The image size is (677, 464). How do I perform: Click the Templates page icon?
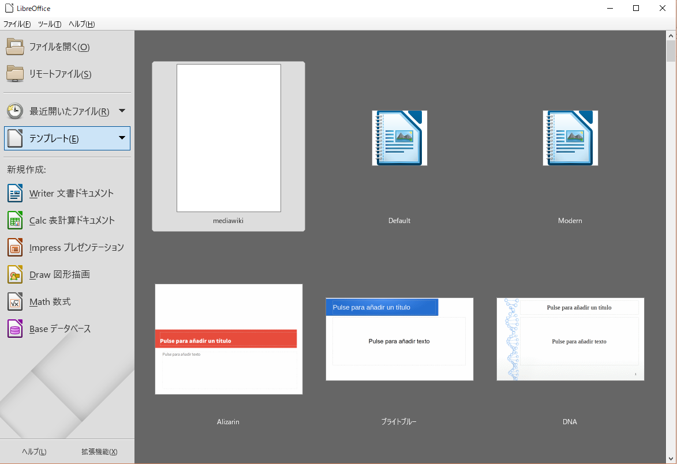tap(15, 138)
